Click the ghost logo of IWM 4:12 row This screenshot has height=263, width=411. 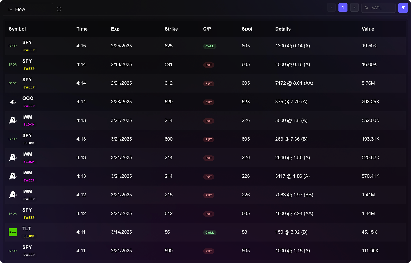tap(13, 195)
